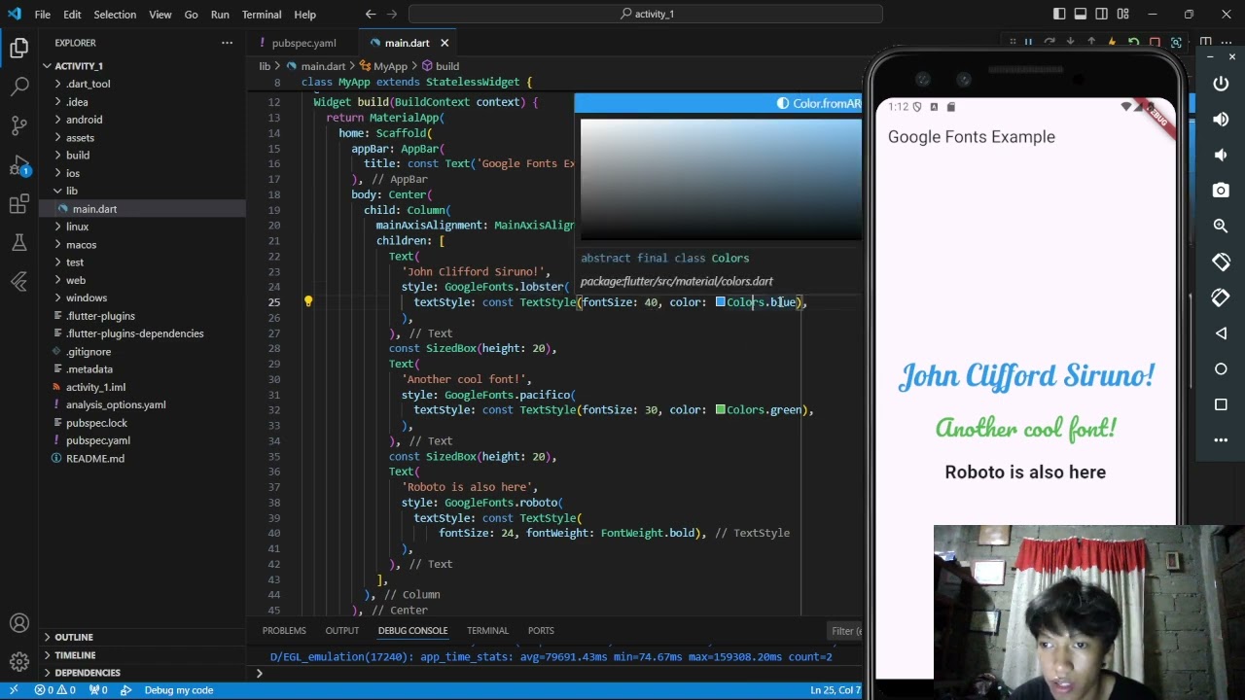Viewport: 1245px width, 700px height.
Task: Raise emulator volume
Action: pos(1221,120)
